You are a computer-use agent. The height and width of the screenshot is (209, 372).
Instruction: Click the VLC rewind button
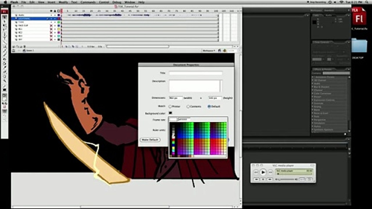(256, 172)
